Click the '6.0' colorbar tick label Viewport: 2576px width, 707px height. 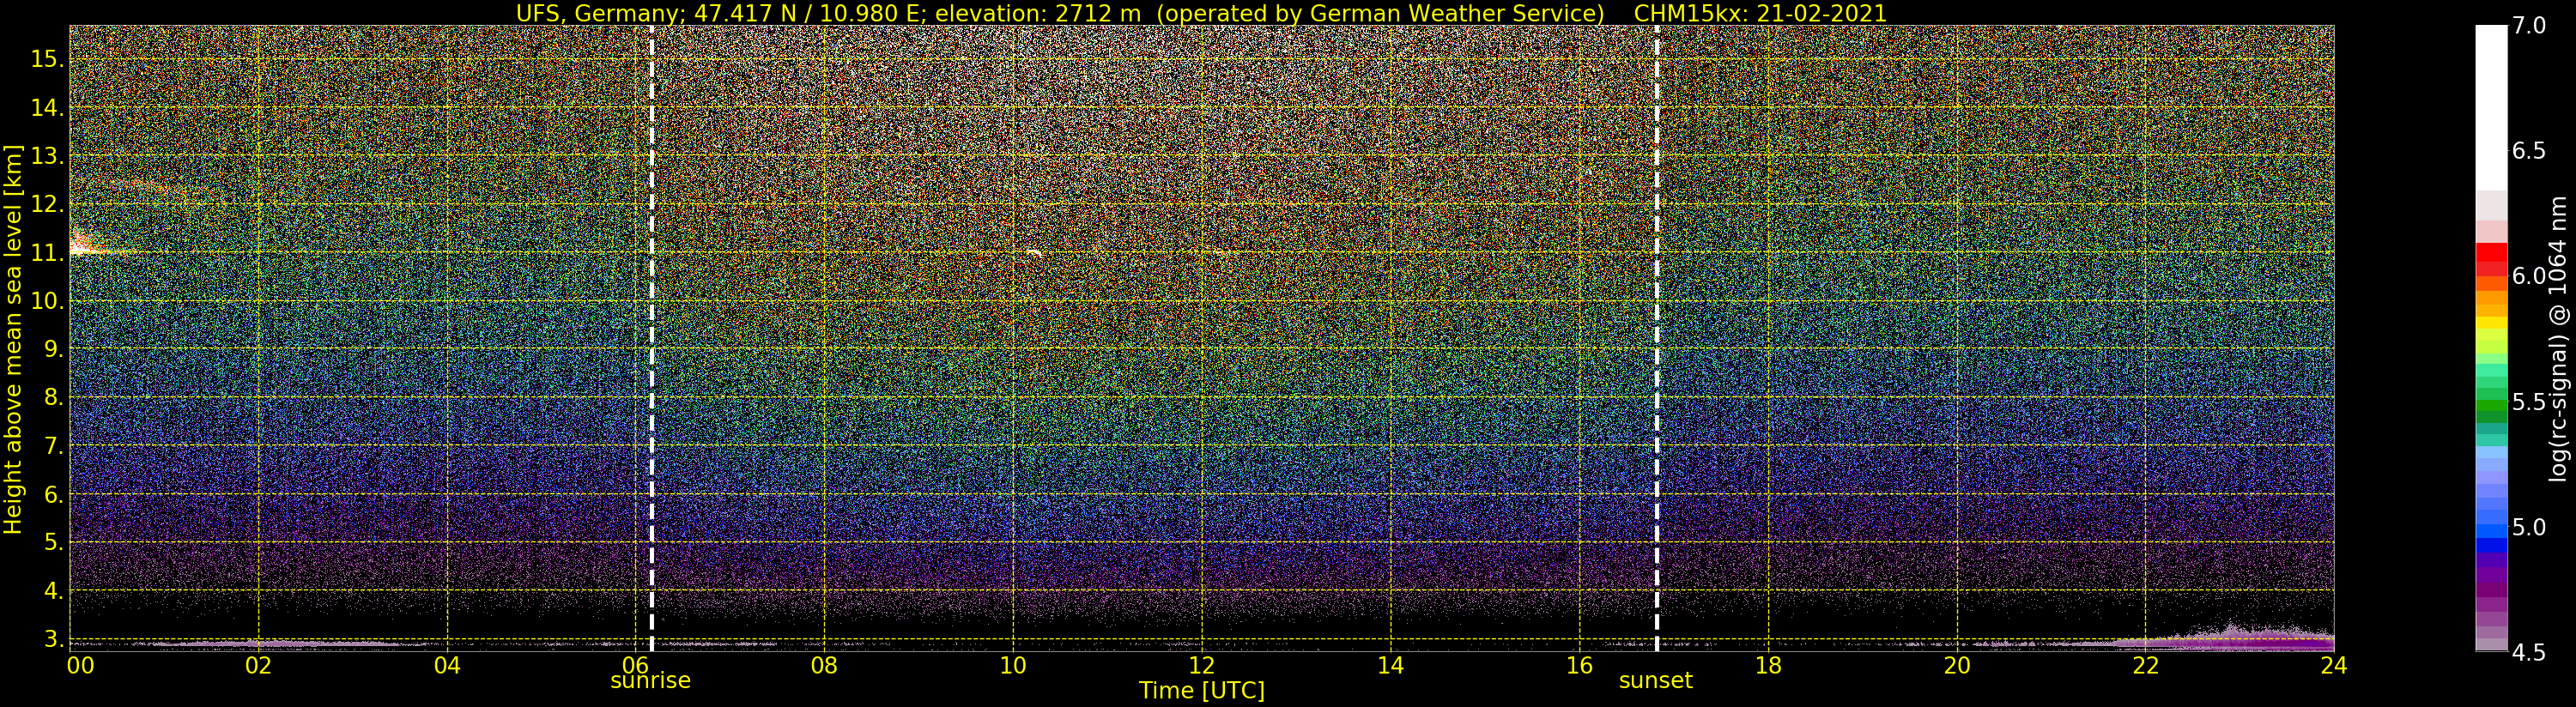[x=2529, y=276]
